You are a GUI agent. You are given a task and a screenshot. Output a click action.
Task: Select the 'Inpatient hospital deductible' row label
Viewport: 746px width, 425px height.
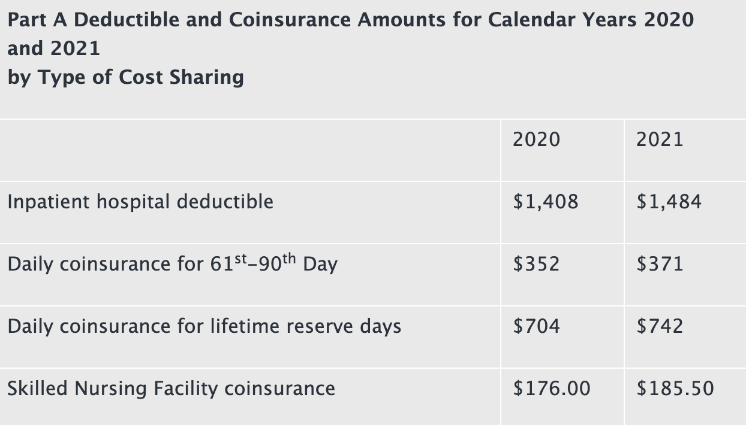pos(140,202)
